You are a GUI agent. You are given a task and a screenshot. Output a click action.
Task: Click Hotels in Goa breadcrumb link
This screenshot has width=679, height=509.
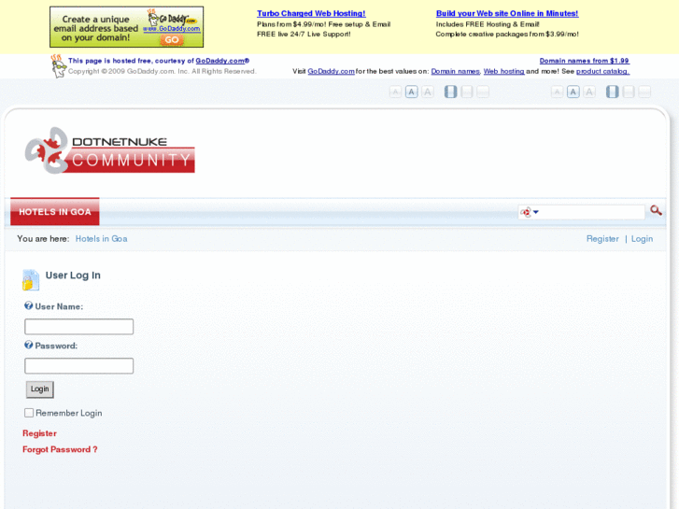[101, 239]
